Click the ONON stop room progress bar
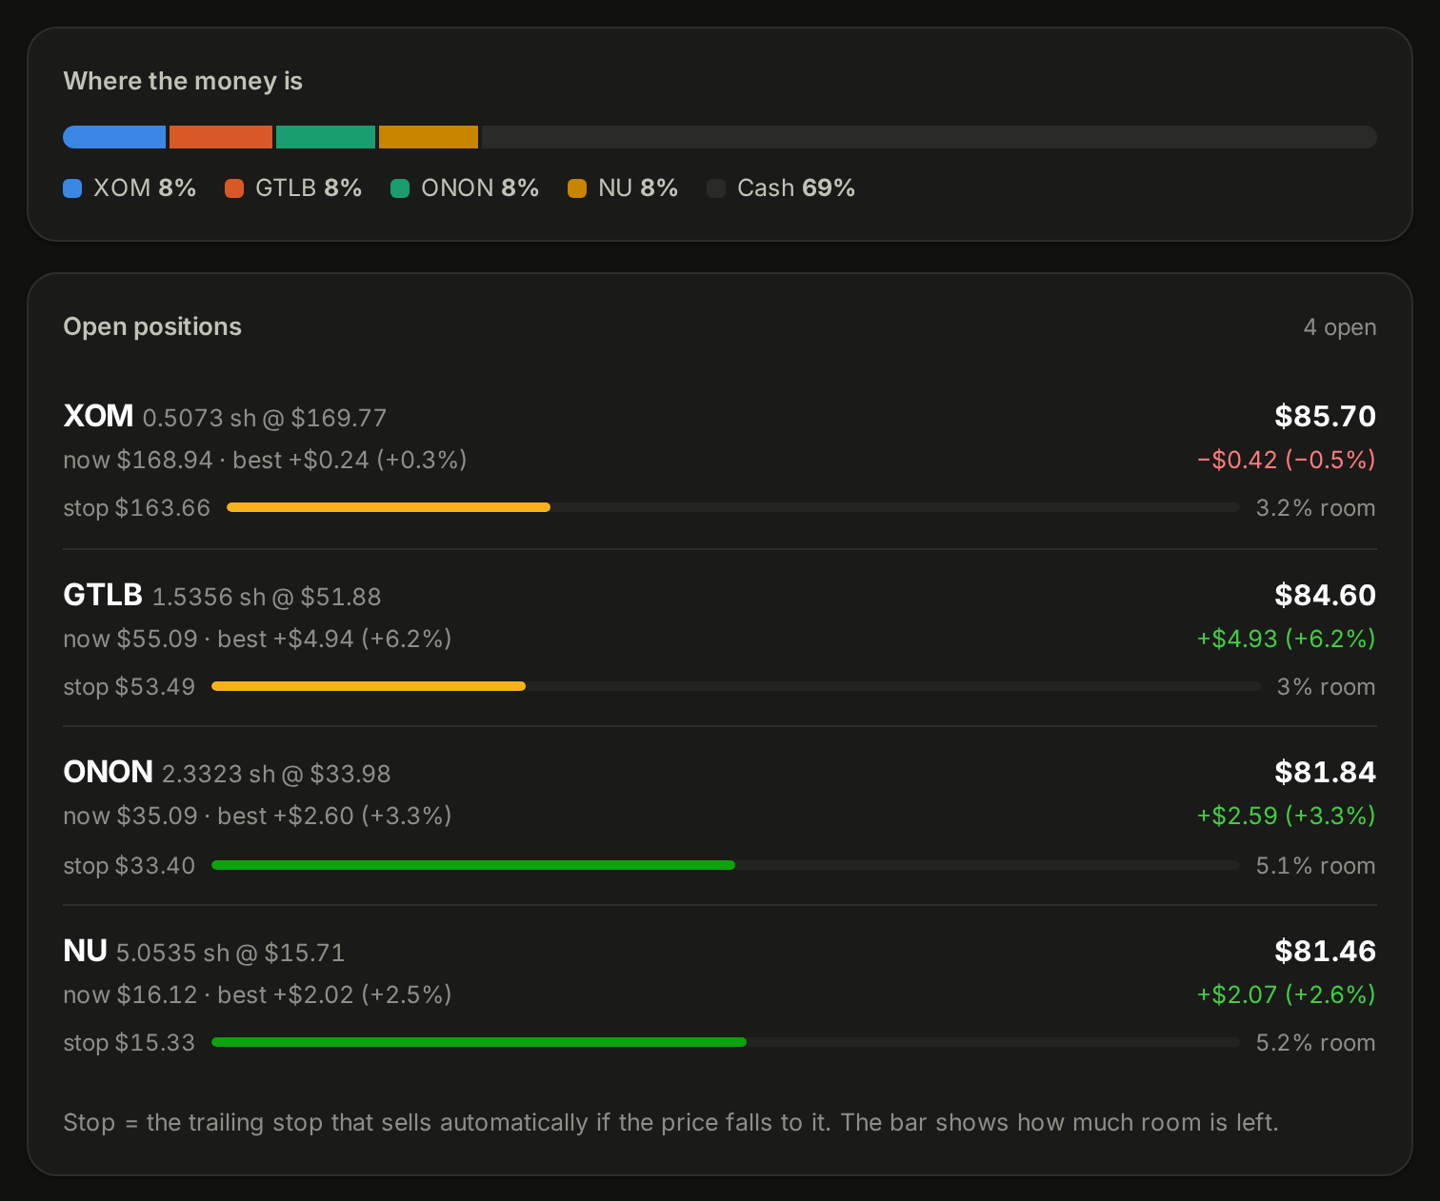Screen dimensions: 1440x1201 pos(726,865)
